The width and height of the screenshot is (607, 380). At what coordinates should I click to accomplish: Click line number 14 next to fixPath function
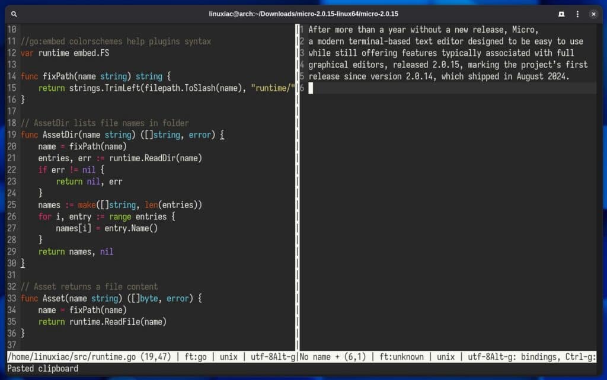11,76
